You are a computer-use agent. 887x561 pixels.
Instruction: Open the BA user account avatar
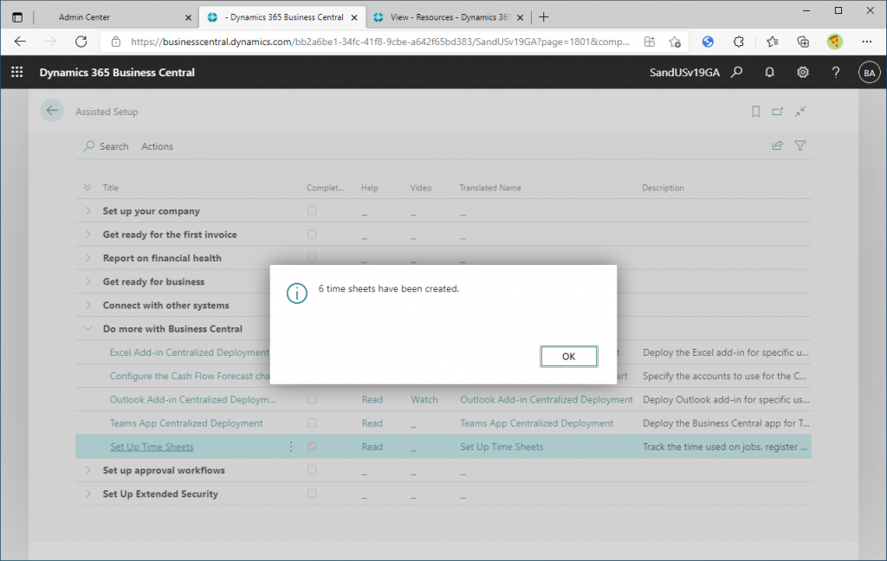pos(870,73)
